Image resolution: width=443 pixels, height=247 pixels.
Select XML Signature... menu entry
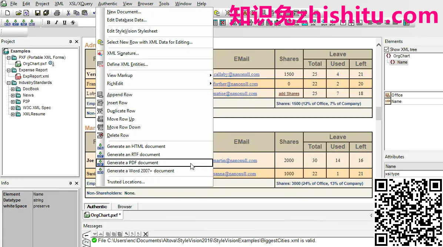154,53
